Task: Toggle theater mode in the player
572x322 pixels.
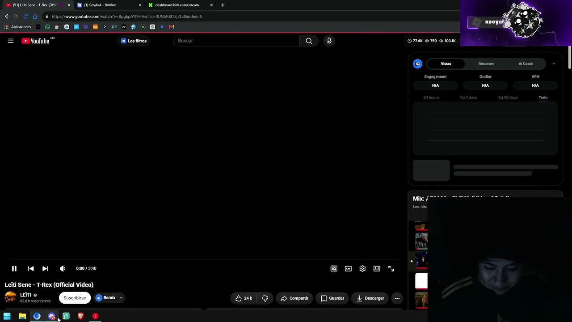Action: click(377, 269)
